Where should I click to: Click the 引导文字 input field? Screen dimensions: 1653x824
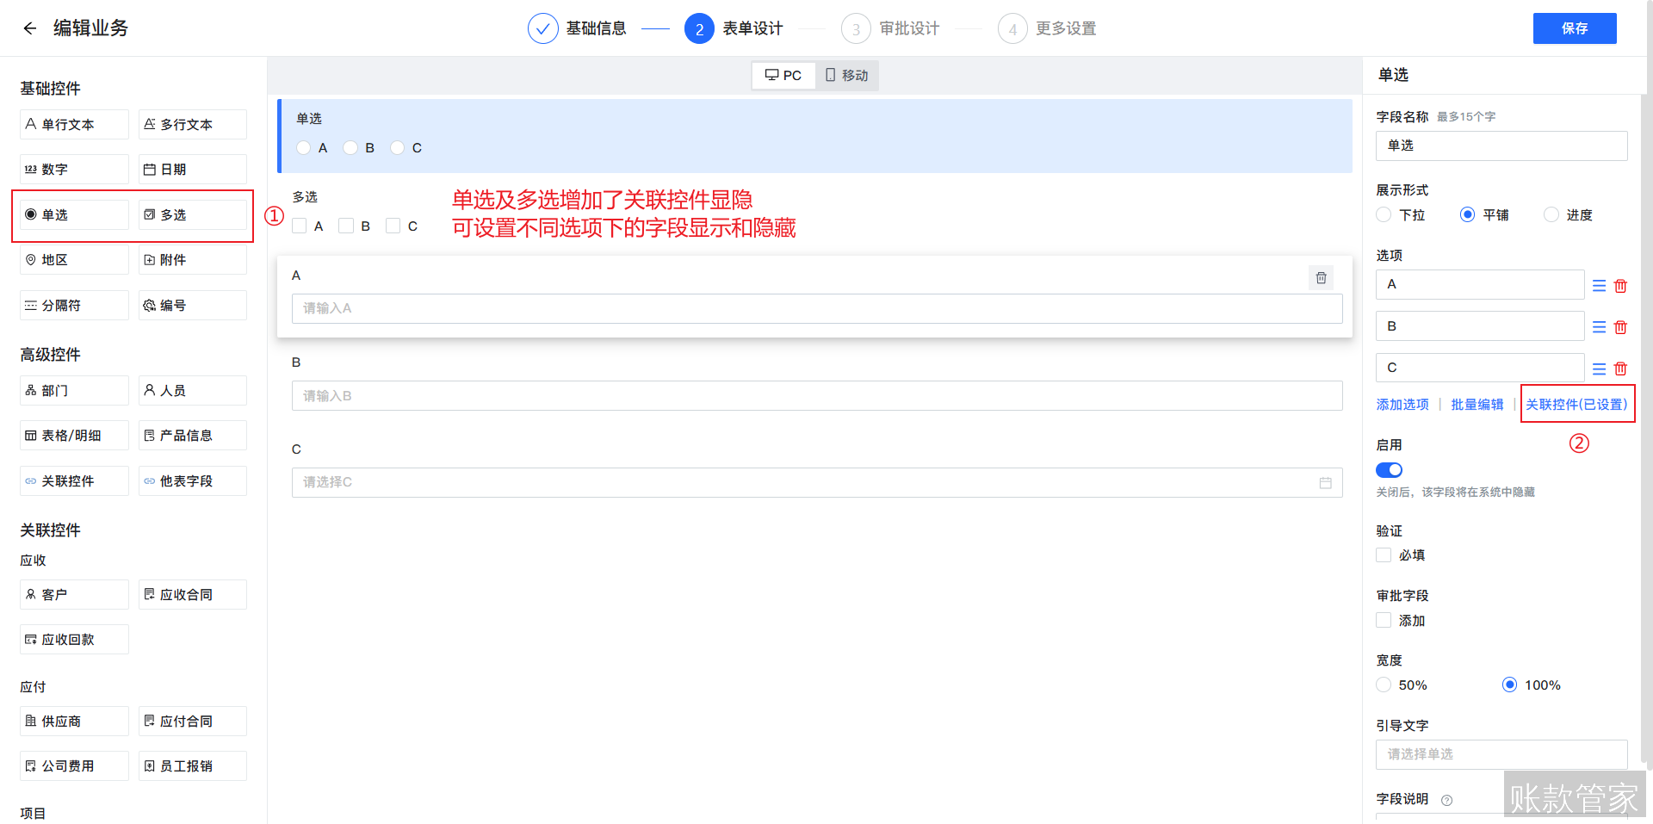[x=1501, y=754]
